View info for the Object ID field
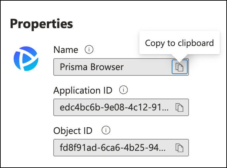Viewport: 227px width, 168px height. (106, 130)
